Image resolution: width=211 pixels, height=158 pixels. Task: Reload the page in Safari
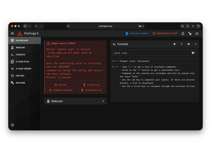click(x=143, y=26)
